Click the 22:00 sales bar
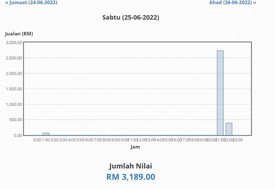This screenshot has height=189, width=275. pyautogui.click(x=229, y=129)
